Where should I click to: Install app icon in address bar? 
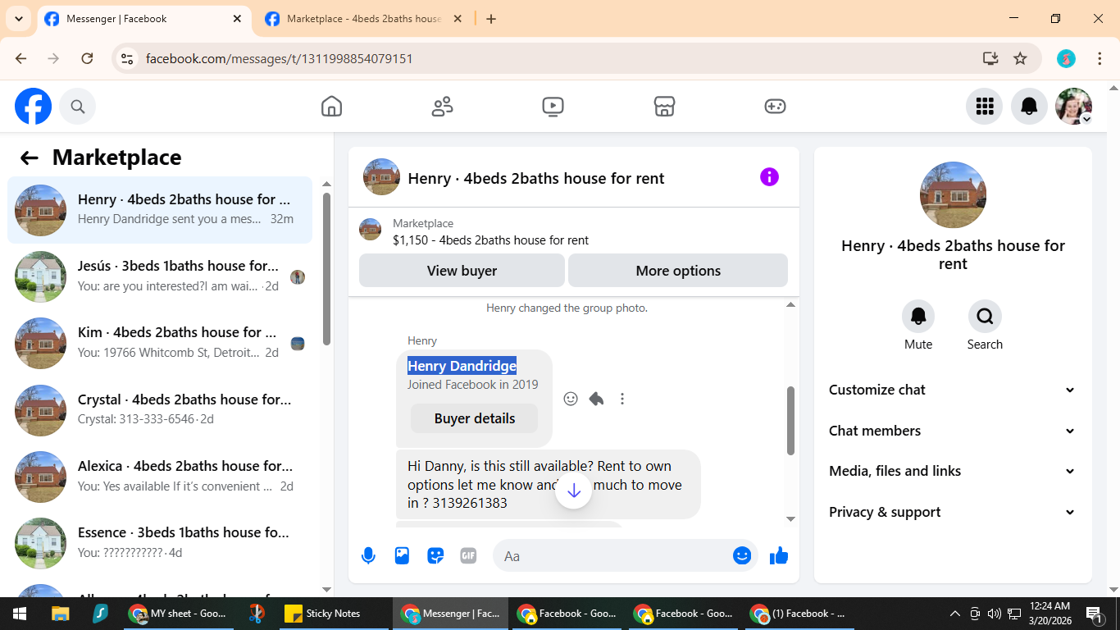coord(990,58)
